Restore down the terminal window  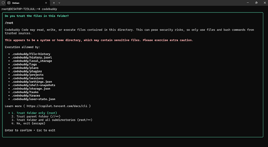click(256, 3)
